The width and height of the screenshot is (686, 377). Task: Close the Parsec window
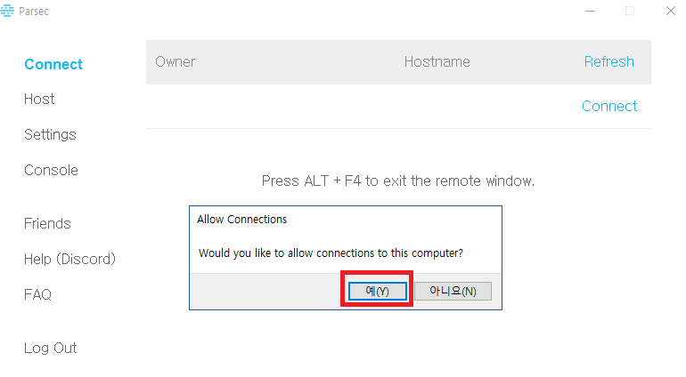670,11
